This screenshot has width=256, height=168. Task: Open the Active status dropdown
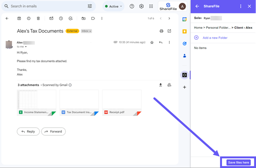114,7
